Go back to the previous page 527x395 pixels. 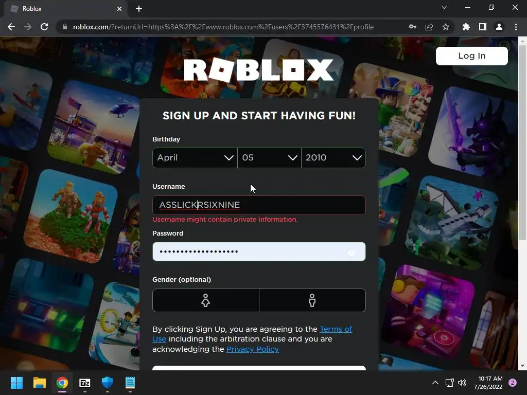click(11, 27)
